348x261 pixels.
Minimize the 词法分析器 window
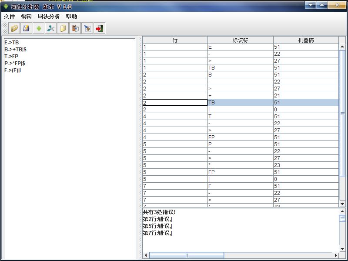(310, 5)
